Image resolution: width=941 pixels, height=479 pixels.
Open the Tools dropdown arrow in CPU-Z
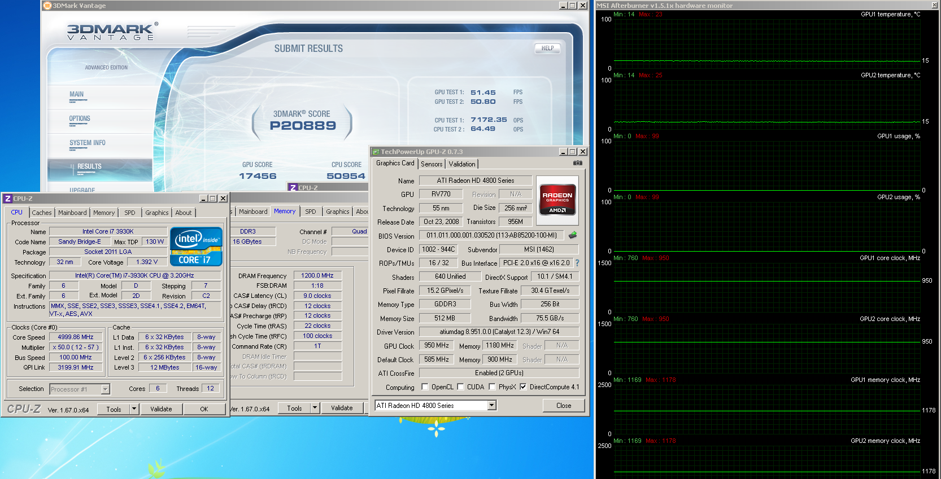pyautogui.click(x=134, y=409)
